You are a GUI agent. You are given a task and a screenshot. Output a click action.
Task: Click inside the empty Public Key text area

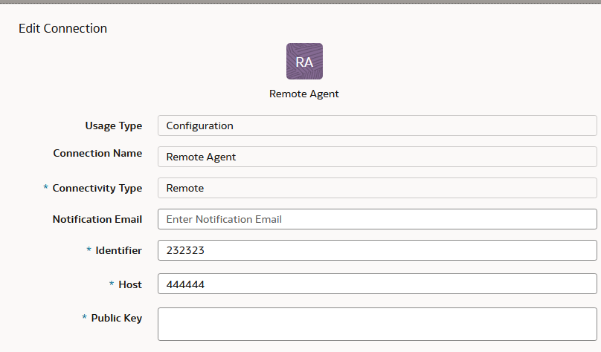click(x=377, y=324)
